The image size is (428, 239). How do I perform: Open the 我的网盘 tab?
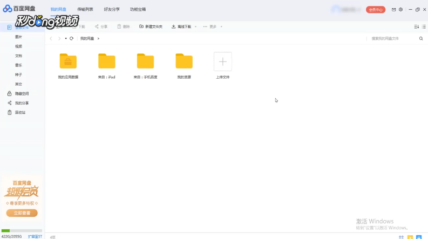(x=58, y=9)
